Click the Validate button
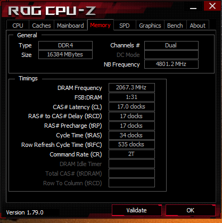 [x=137, y=210]
